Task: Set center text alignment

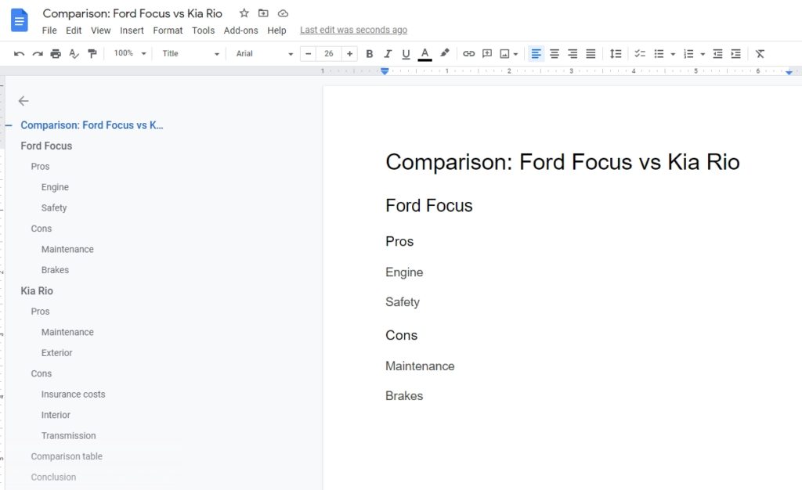Action: tap(555, 54)
